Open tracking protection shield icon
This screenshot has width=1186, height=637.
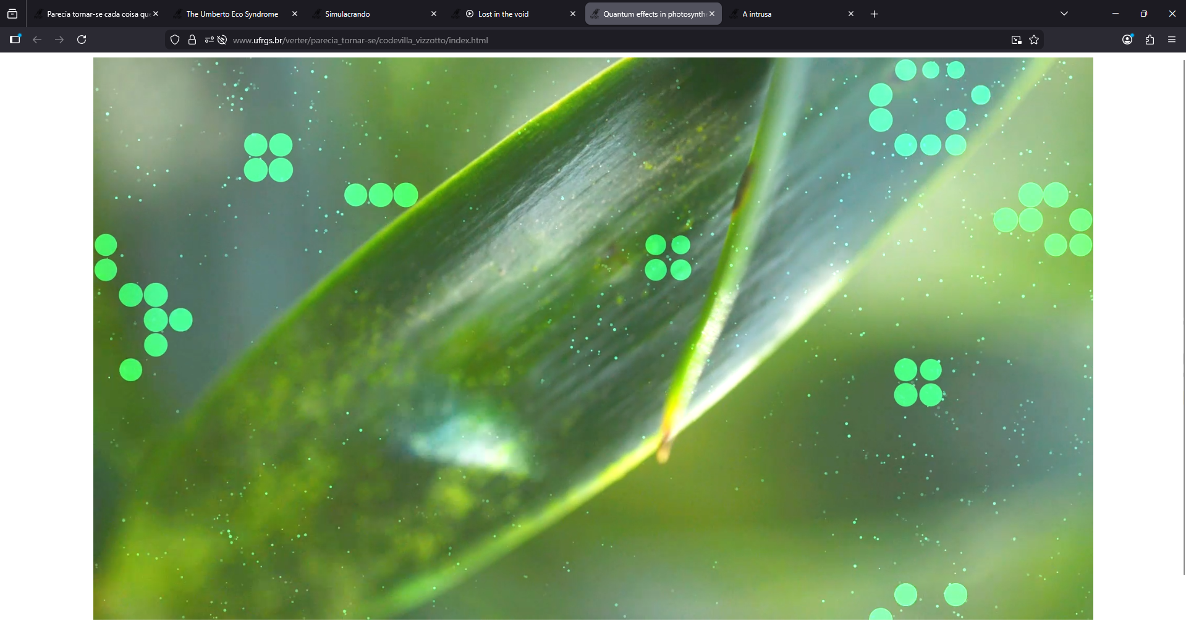[x=175, y=40]
